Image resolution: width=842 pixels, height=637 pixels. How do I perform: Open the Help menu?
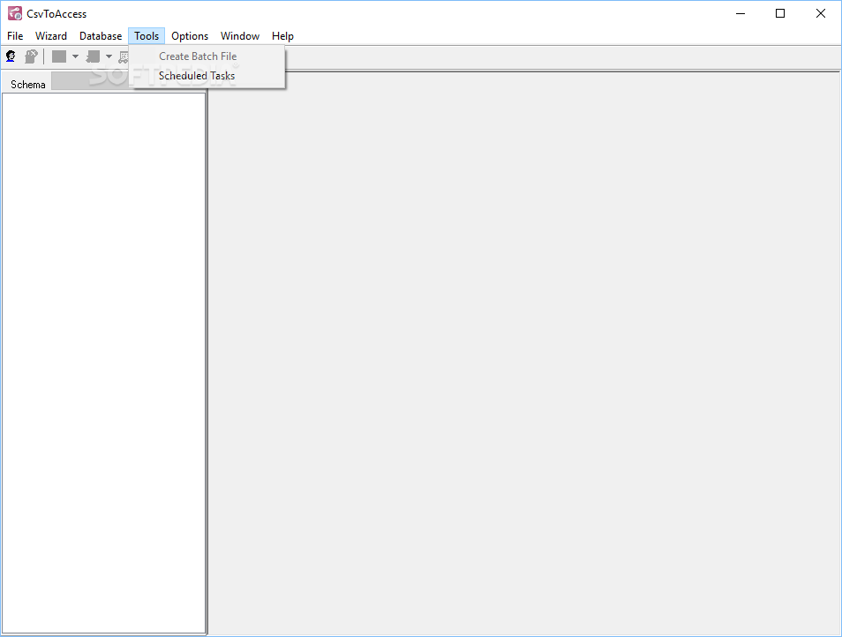(x=282, y=36)
